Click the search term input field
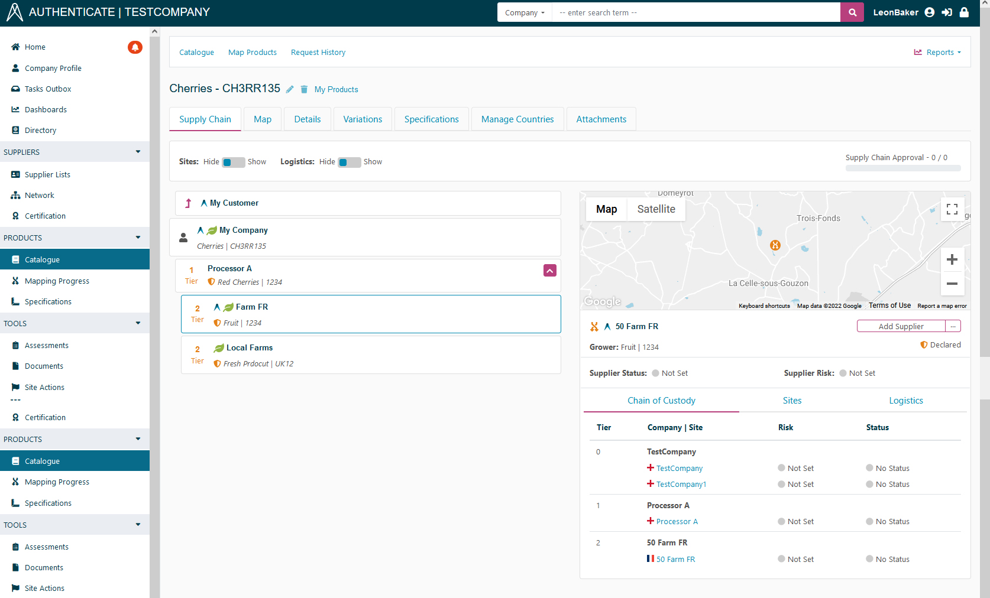 tap(695, 12)
